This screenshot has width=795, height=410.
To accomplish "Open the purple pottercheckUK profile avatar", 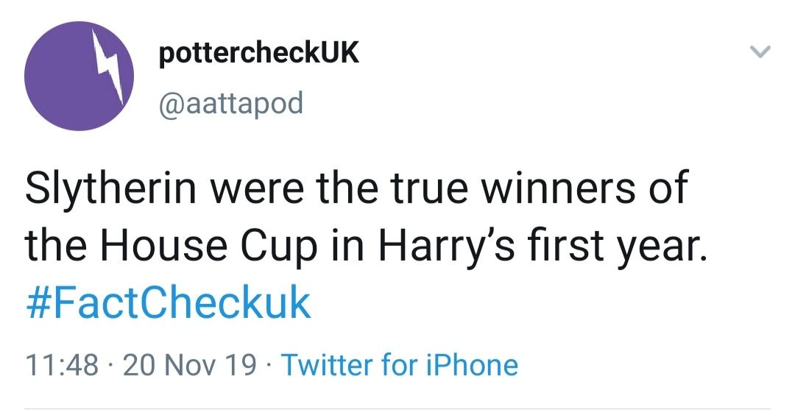I will tap(79, 76).
